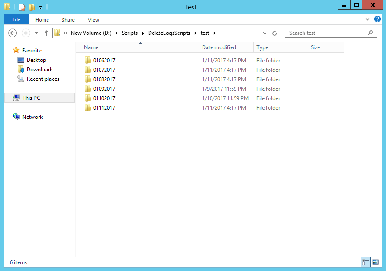Go up one folder level
The height and width of the screenshot is (271, 386).
[47, 33]
